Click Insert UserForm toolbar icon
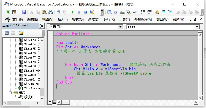This screenshot has width=206, height=108. 14,12
